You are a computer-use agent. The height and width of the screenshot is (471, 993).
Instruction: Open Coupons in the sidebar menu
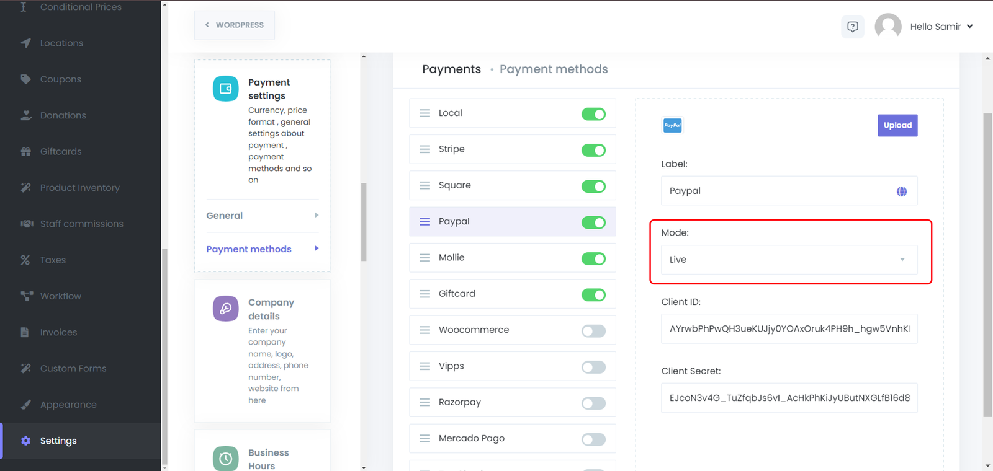click(60, 79)
